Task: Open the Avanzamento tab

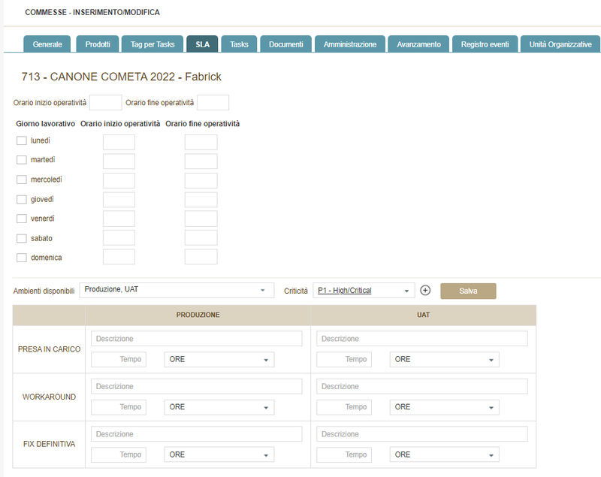Action: [x=418, y=44]
